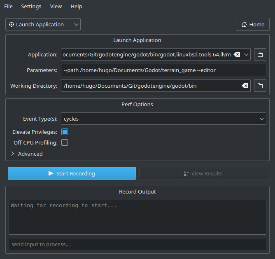
Task: Open the Launch Application mode dropdown
Action: 43,24
